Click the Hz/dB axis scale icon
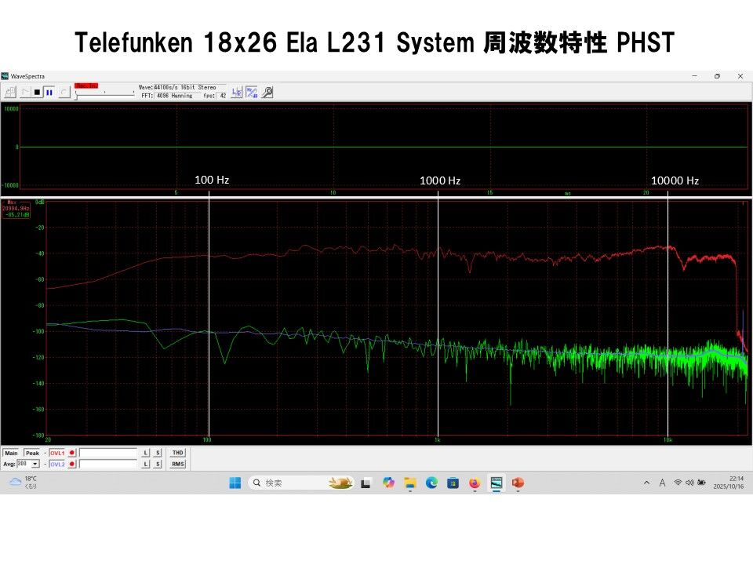Viewport: 753px width, 565px height. point(252,93)
